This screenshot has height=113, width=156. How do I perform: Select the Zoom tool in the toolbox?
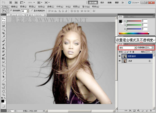[x=4, y=95]
